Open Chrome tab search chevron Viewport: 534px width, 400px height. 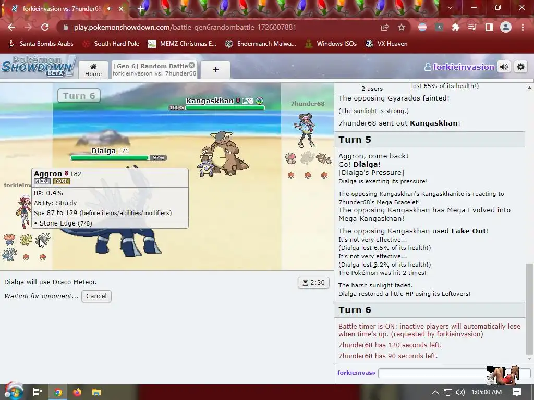pos(450,7)
